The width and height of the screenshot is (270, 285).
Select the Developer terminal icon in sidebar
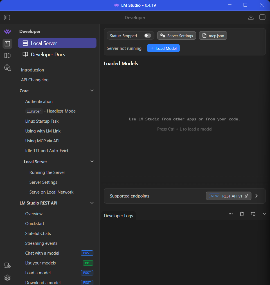[x=7, y=44]
